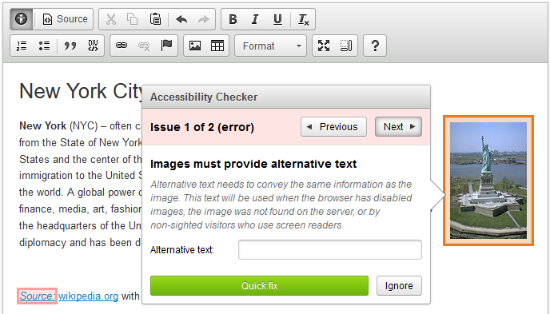Image resolution: width=550 pixels, height=314 pixels.
Task: Create a Div container
Action: (93, 46)
